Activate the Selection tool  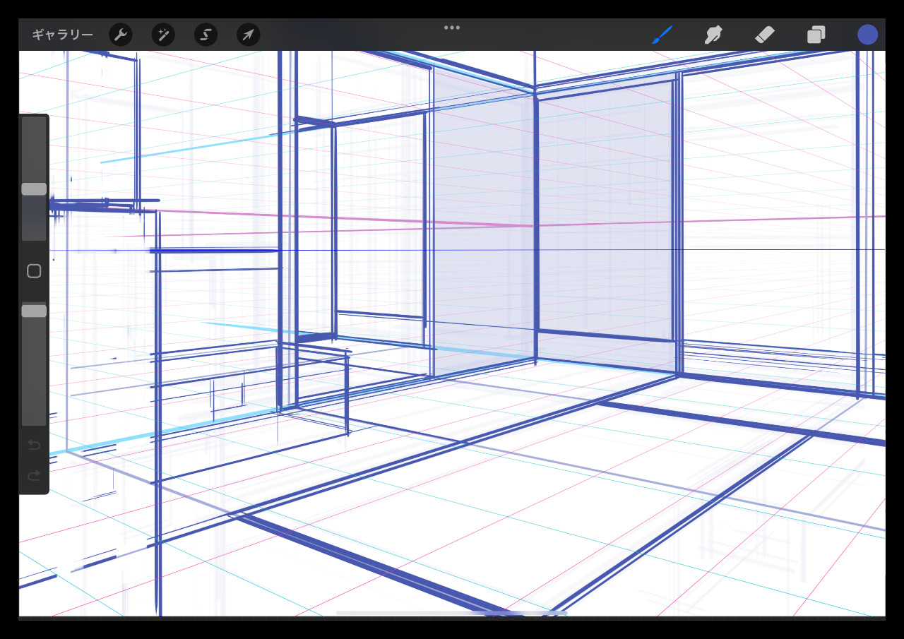(x=206, y=35)
